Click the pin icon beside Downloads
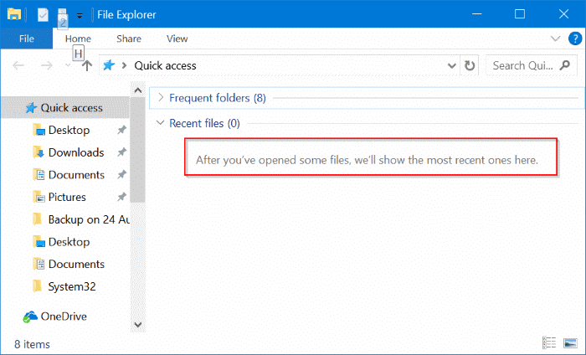The image size is (586, 355). pos(122,152)
